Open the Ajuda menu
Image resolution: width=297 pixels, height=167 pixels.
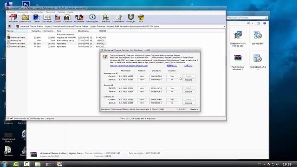[x=70, y=12]
